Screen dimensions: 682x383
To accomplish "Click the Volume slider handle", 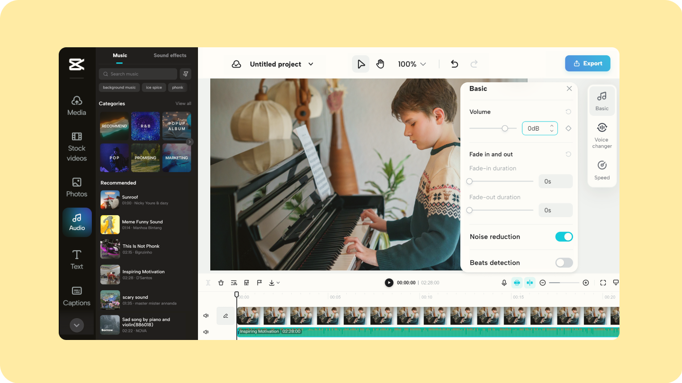I will tap(505, 128).
